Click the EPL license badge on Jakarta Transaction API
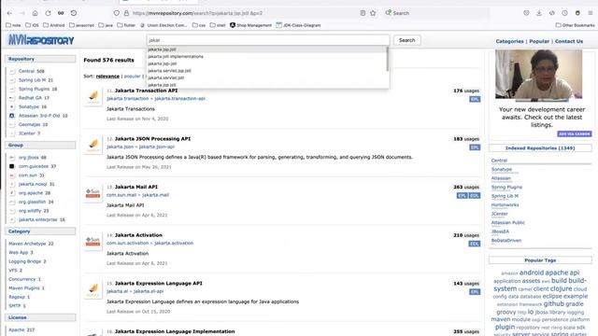The width and height of the screenshot is (598, 336). (475, 99)
